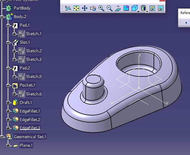Image resolution: width=190 pixels, height=155 pixels.
Task: Click the Isometric View cube icon
Action: click(x=135, y=8)
